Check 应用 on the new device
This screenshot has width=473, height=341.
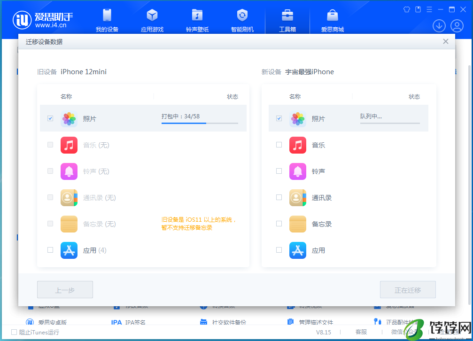[279, 250]
